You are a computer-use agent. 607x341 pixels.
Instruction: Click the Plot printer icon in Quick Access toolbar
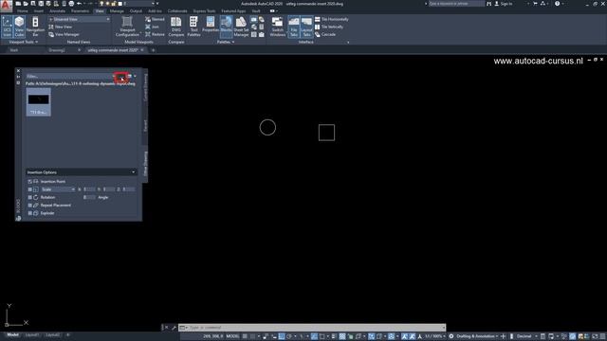(x=72, y=4)
